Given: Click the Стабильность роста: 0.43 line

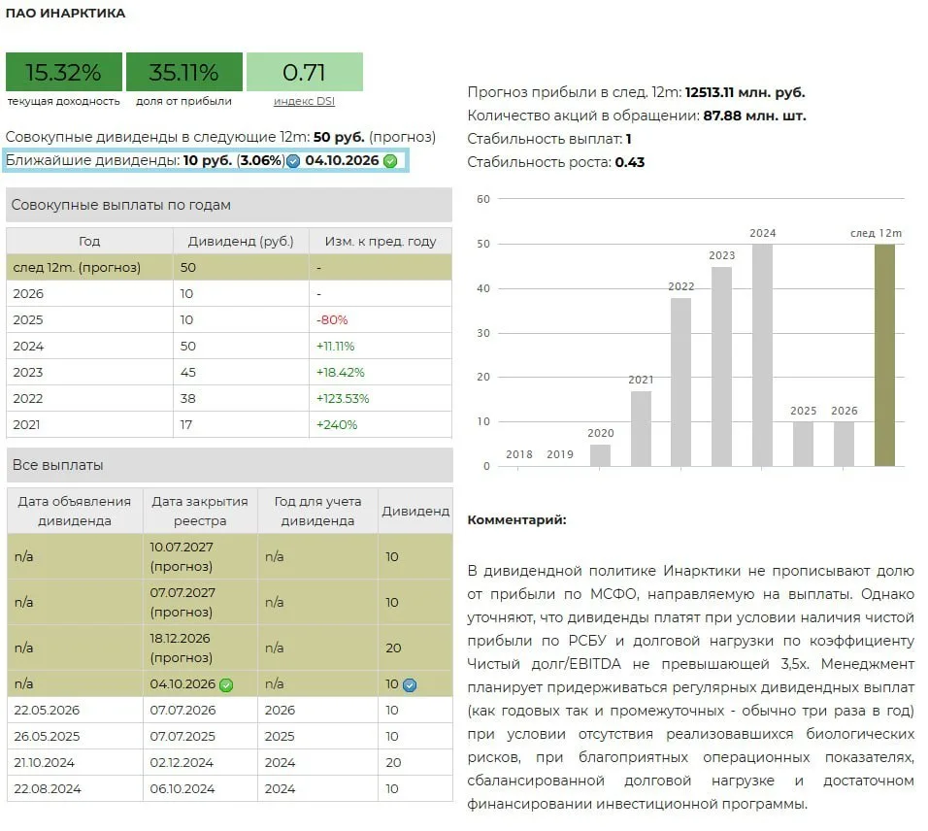Looking at the screenshot, I should click(x=556, y=162).
